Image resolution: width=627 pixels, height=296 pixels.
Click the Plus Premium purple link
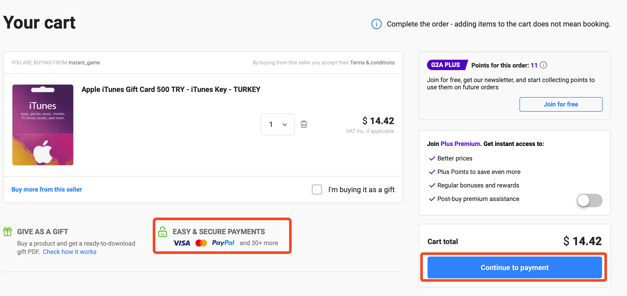pos(460,144)
